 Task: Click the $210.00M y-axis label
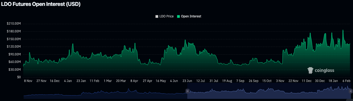tap(14, 24)
